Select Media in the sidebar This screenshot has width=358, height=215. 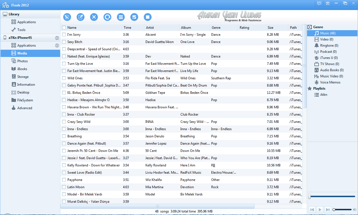click(x=30, y=53)
